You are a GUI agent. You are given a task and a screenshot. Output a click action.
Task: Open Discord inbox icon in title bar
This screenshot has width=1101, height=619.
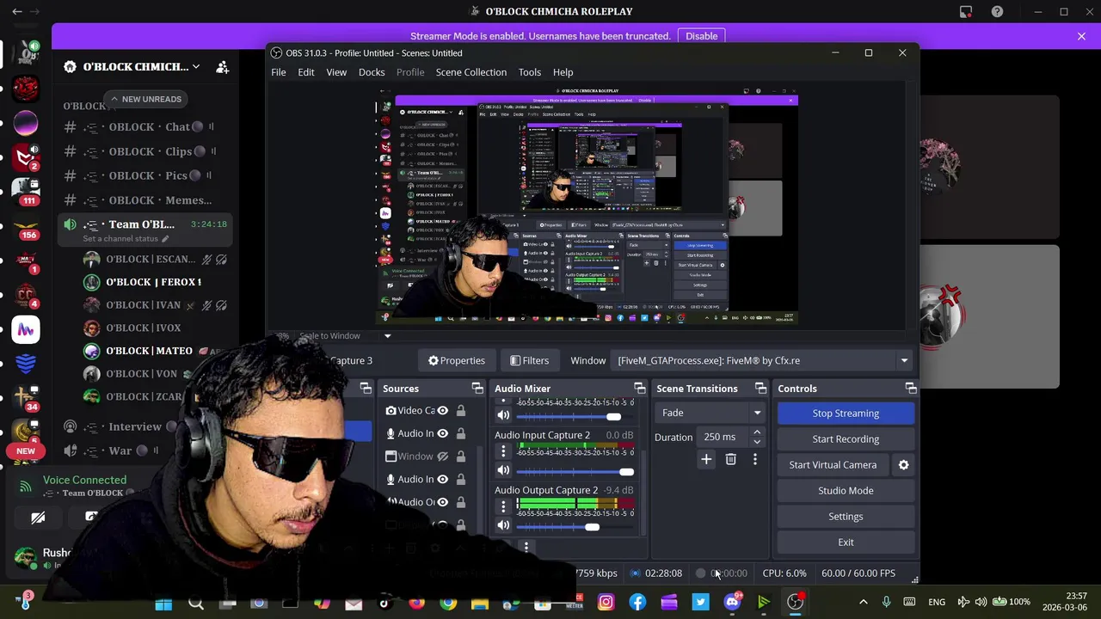pyautogui.click(x=965, y=11)
